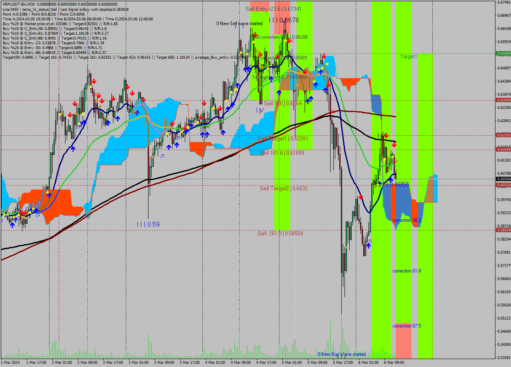
Task: Click the red 0.63640 price tag
Action: 503,100
